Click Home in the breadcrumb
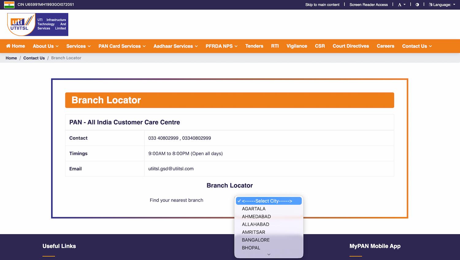Image resolution: width=460 pixels, height=260 pixels. [x=11, y=58]
